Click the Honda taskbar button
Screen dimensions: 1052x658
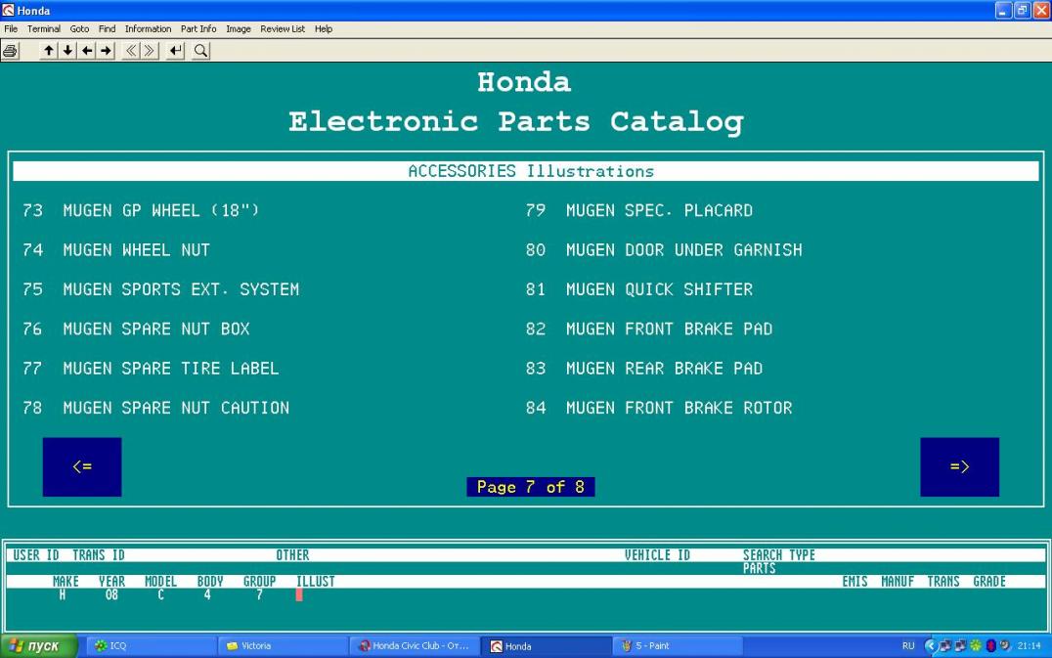pyautogui.click(x=547, y=646)
